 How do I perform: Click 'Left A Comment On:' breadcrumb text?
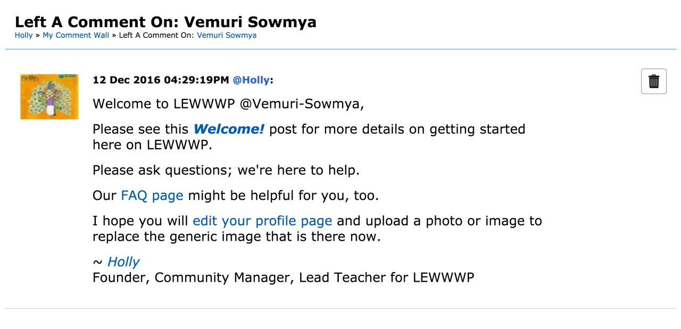point(156,35)
